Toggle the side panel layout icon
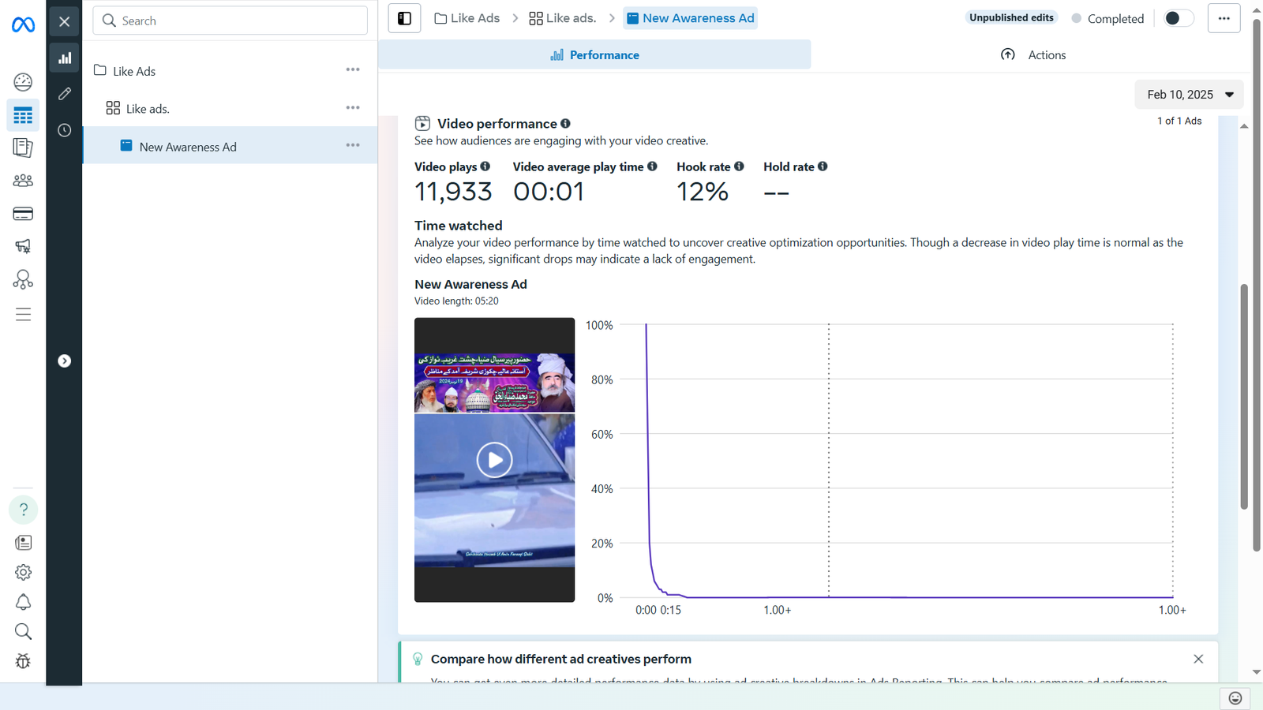The height and width of the screenshot is (710, 1263). 404,18
